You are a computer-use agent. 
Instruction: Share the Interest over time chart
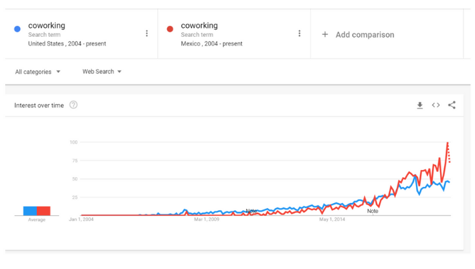(x=452, y=105)
